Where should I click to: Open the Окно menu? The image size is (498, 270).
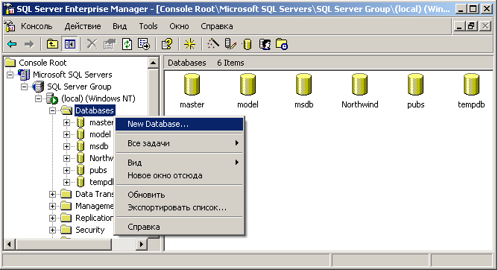coord(179,26)
